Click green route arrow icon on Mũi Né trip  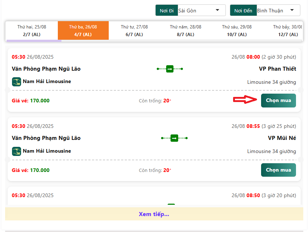pos(174,138)
